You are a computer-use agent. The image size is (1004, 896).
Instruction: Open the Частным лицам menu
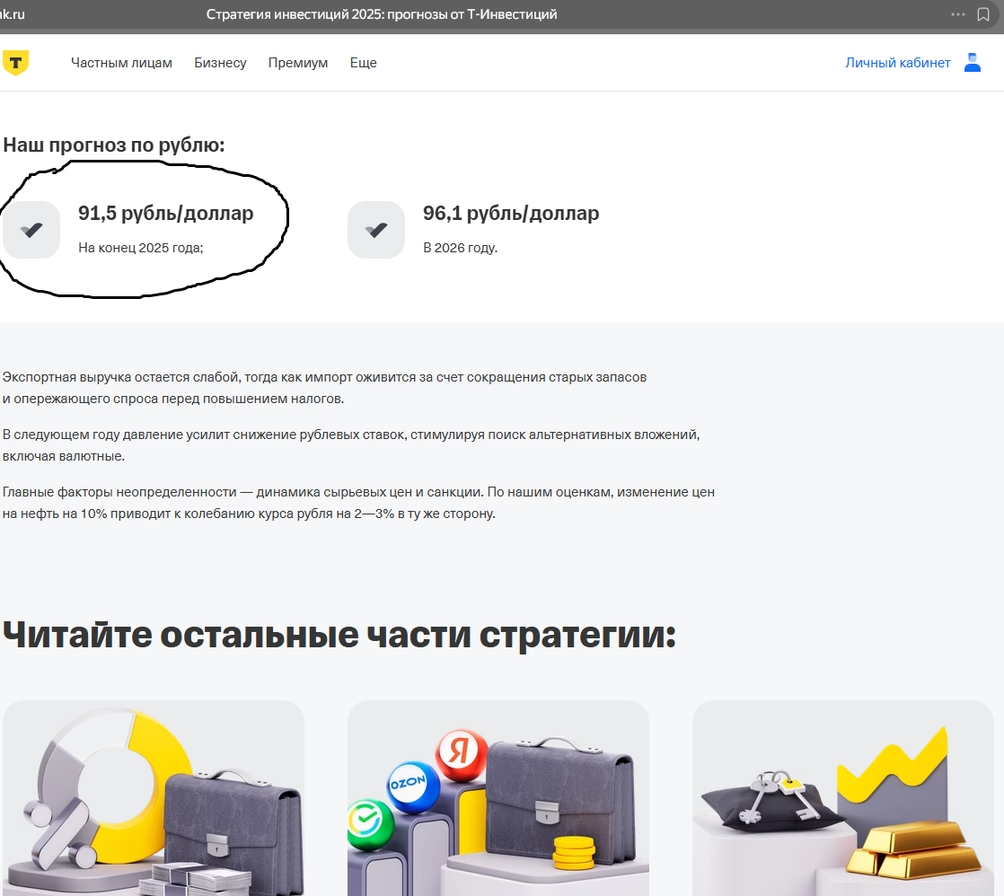(x=121, y=63)
